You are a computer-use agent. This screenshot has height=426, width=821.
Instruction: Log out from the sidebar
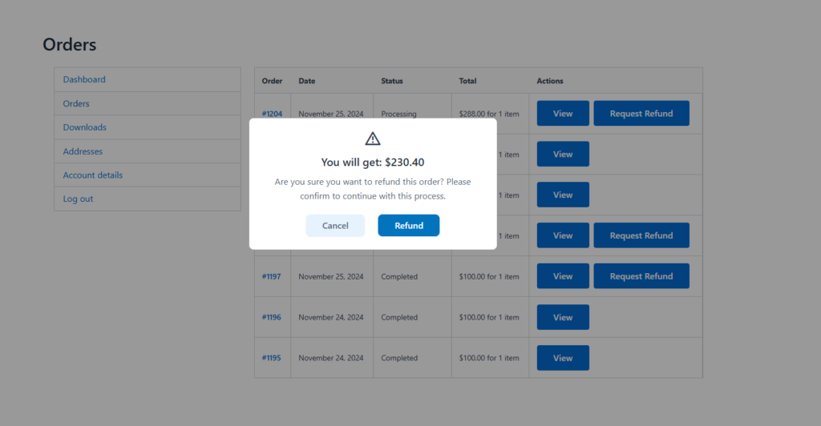click(78, 199)
